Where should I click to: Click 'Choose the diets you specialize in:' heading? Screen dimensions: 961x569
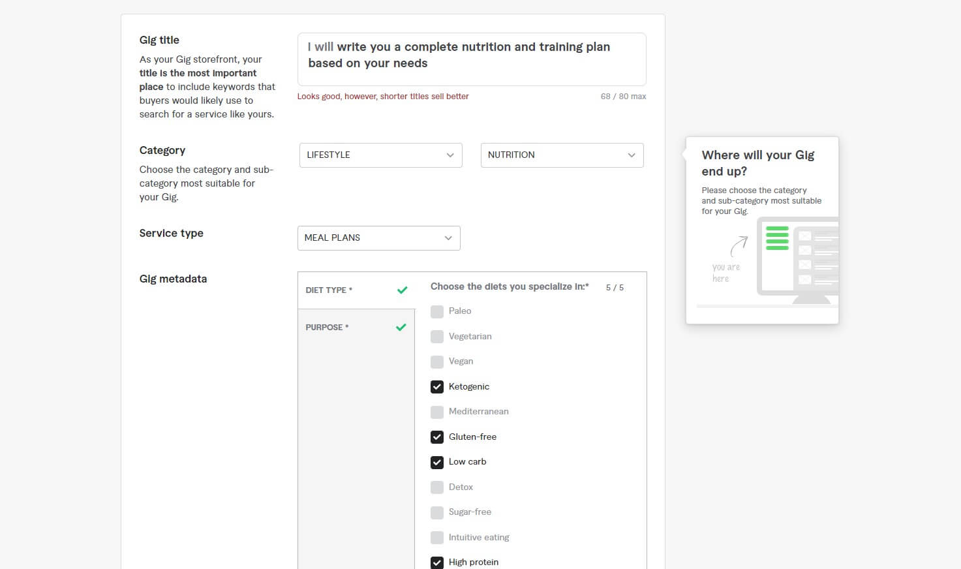pos(510,286)
